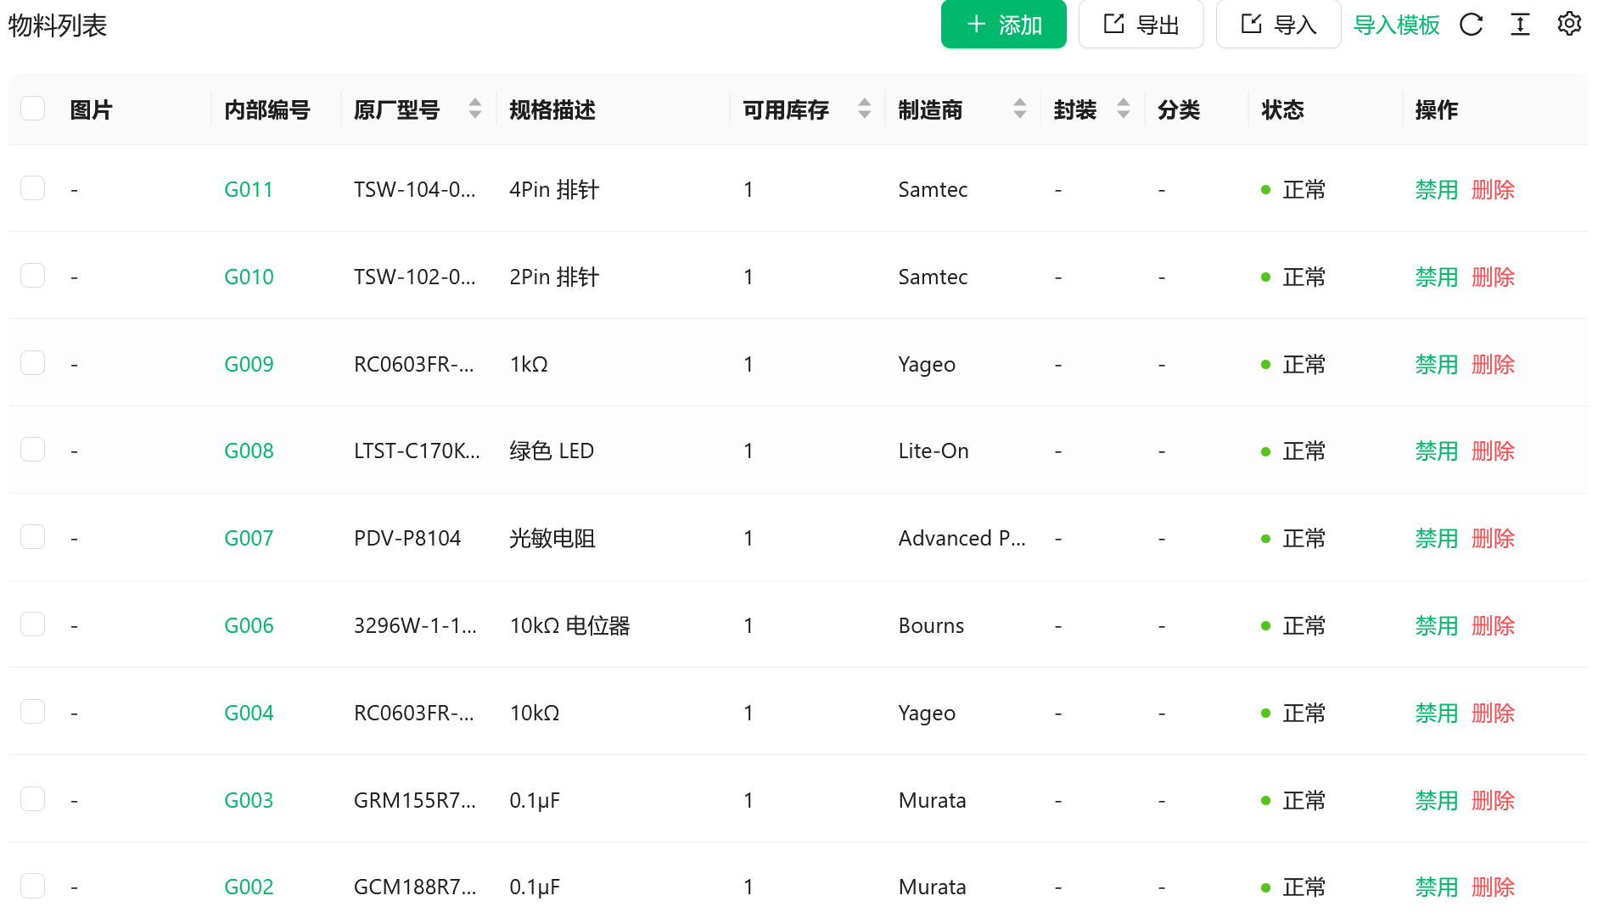This screenshot has width=1598, height=918.
Task: Sort by 制造商 column arrows
Action: click(1019, 109)
